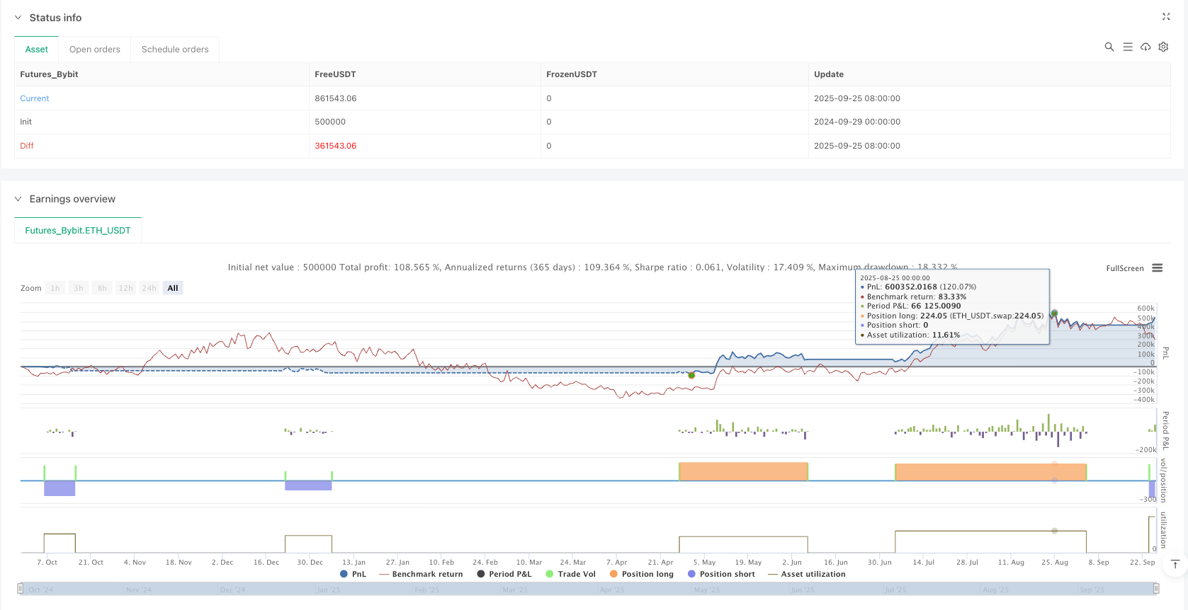Viewport: 1188px width, 610px height.
Task: Select the Futures_Bybit.ETH_USDT tab
Action: (78, 231)
